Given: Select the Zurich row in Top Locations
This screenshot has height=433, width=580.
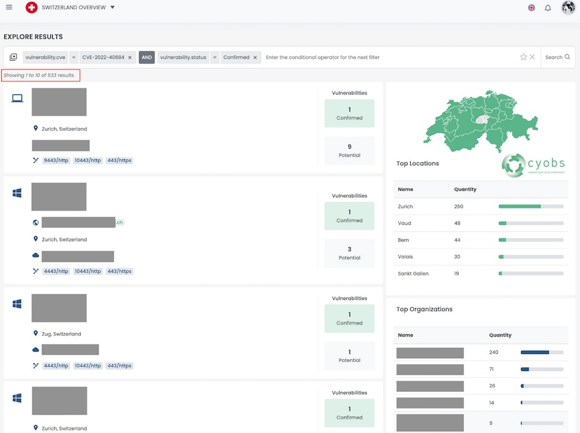Looking at the screenshot, I should (x=481, y=206).
